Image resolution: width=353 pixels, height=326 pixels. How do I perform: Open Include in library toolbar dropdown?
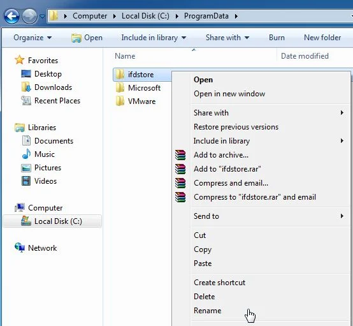point(154,38)
